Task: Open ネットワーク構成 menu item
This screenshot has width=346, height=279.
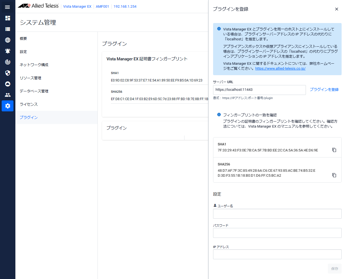Action: [x=56, y=65]
